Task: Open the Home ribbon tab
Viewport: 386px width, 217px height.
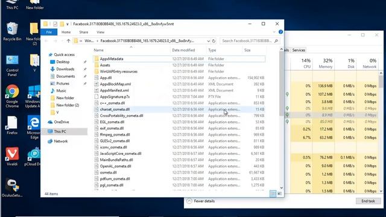Action: (x=66, y=32)
